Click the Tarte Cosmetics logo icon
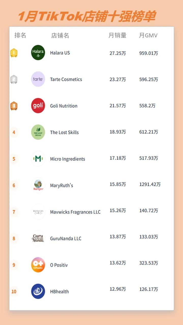Screen dimensions: 183x325 [38, 79]
